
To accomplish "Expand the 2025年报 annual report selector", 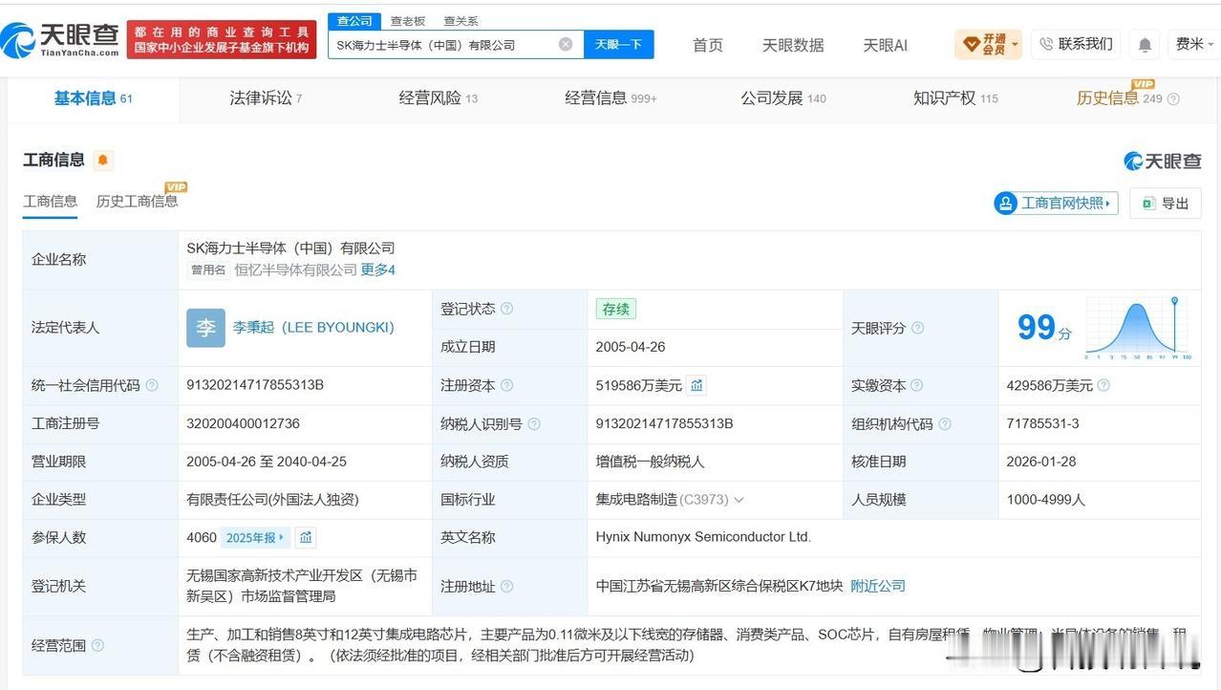I will click(254, 538).
